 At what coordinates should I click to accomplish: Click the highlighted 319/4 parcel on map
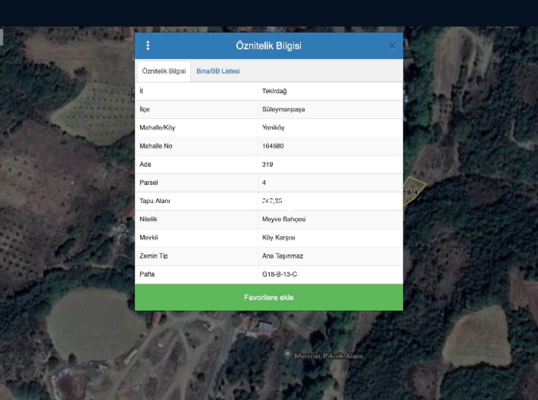click(414, 189)
